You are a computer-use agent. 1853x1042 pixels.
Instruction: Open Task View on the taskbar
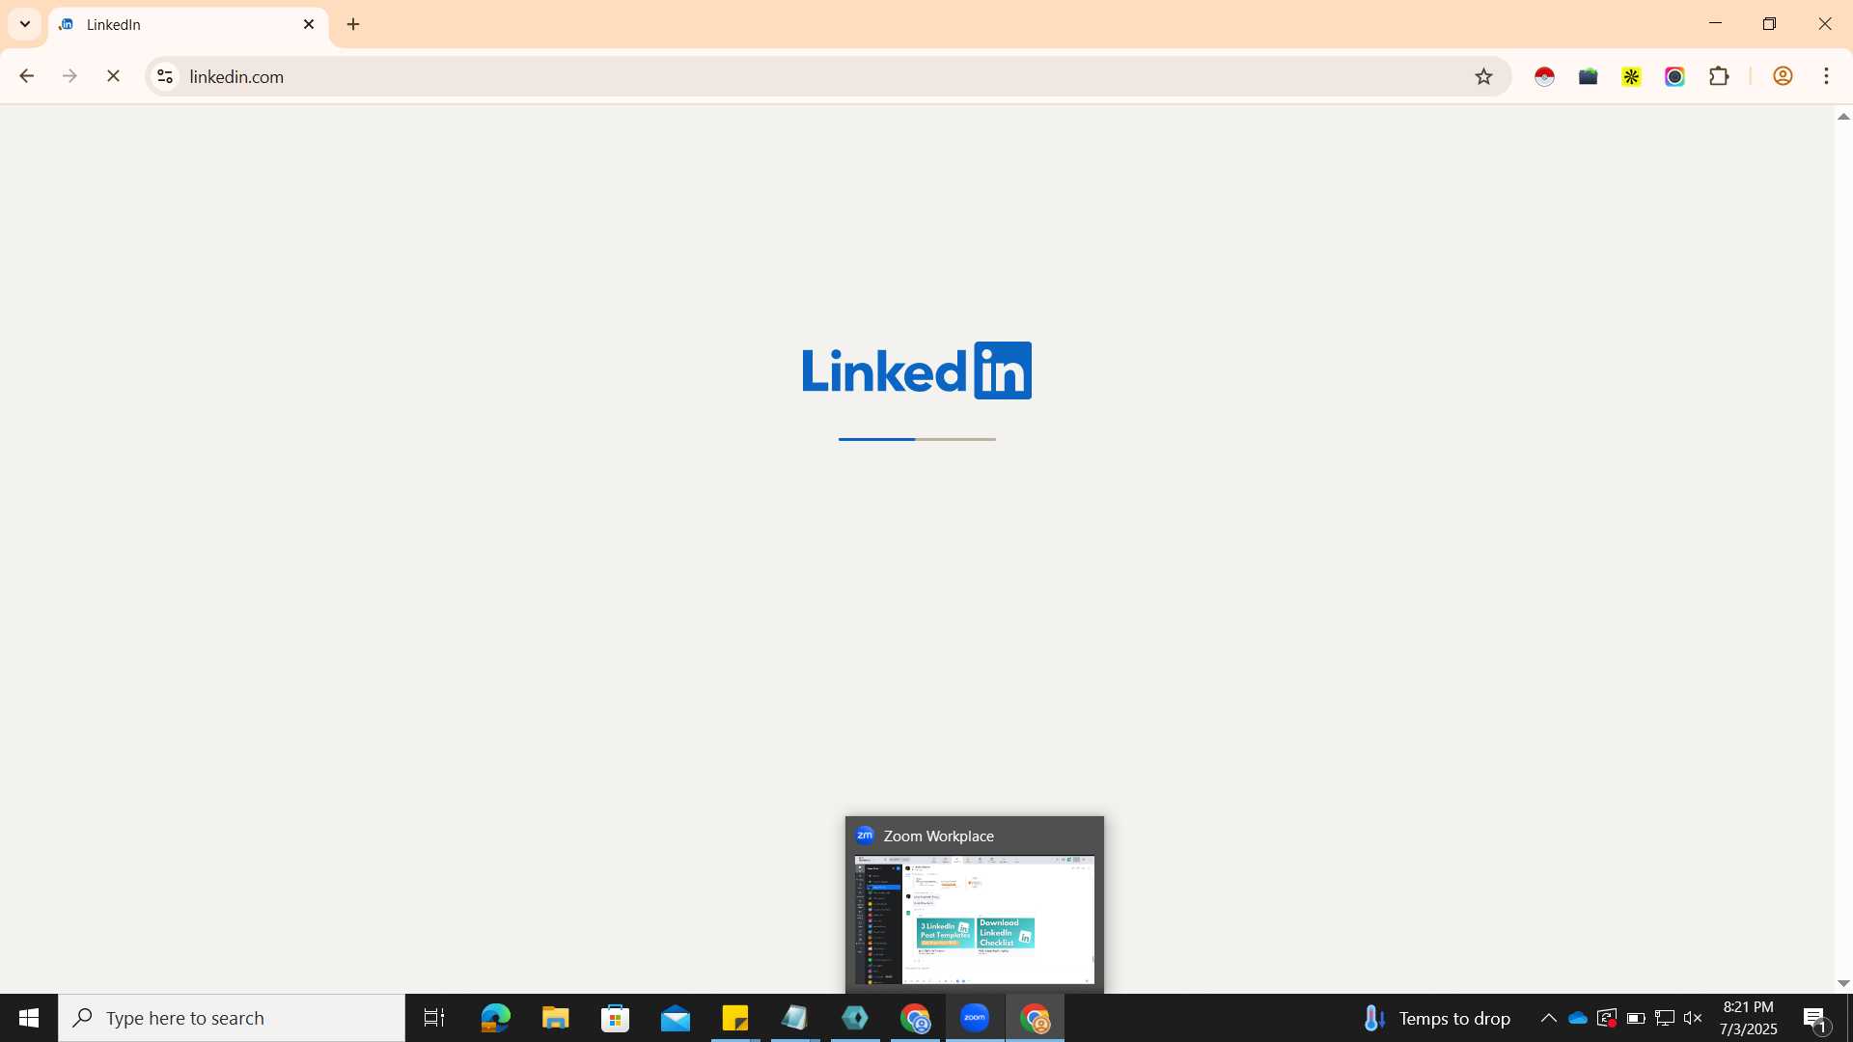click(434, 1018)
